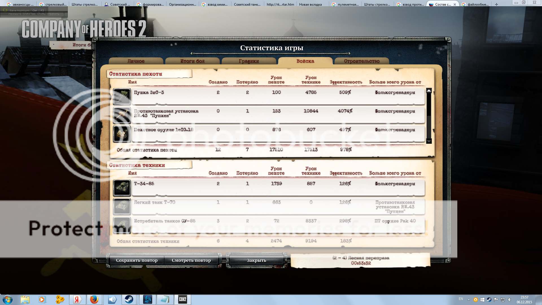
Task: Switch to the Итоги боя tab
Action: (x=192, y=61)
